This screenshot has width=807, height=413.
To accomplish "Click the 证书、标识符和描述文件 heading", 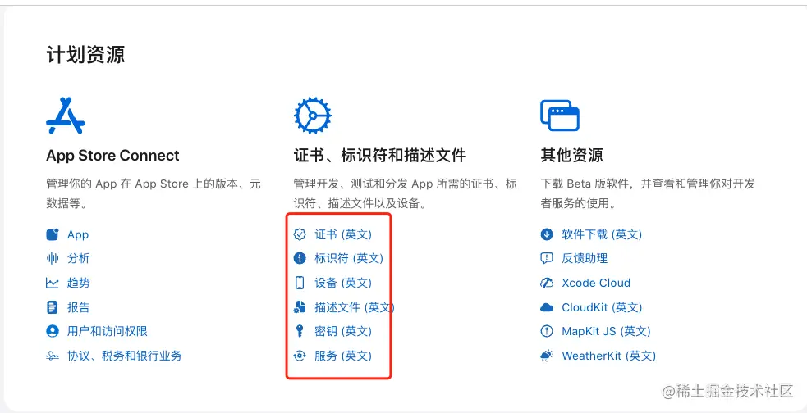I will point(380,155).
